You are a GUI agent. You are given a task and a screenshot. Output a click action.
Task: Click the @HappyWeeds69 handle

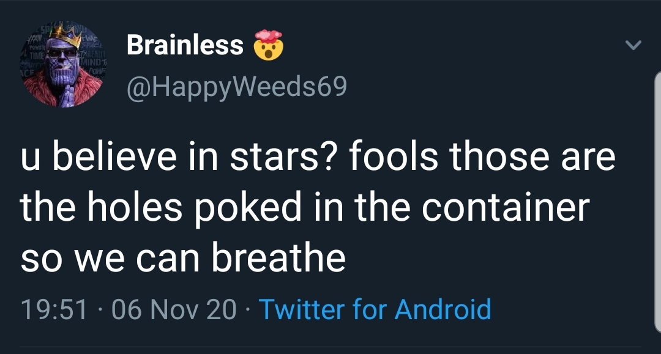236,86
